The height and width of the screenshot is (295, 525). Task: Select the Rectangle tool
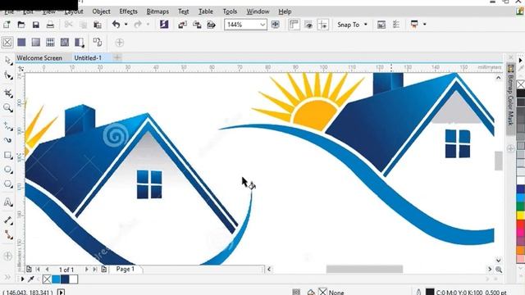click(x=8, y=155)
